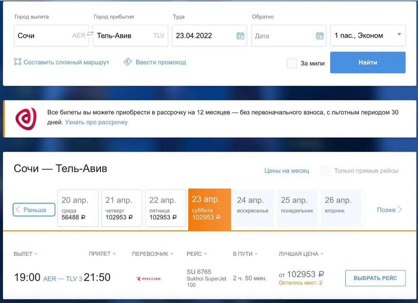Viewport: 418px width, 303px height.
Task: Enable the За мили checkbox
Action: click(292, 63)
